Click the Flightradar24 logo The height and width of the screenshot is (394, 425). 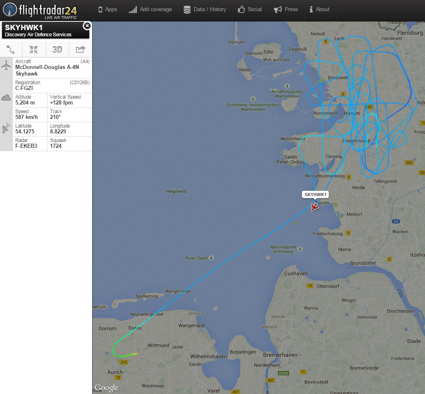tap(40, 11)
